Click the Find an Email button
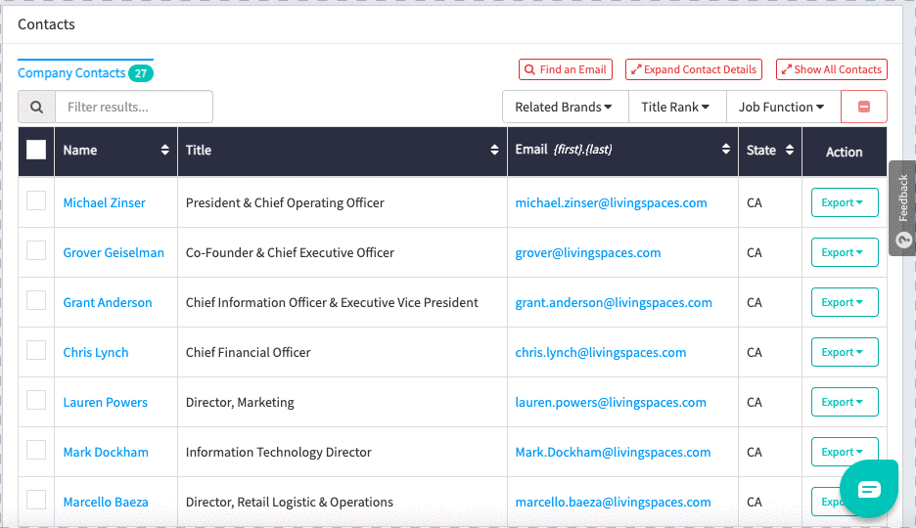The height and width of the screenshot is (528, 916). (x=566, y=69)
